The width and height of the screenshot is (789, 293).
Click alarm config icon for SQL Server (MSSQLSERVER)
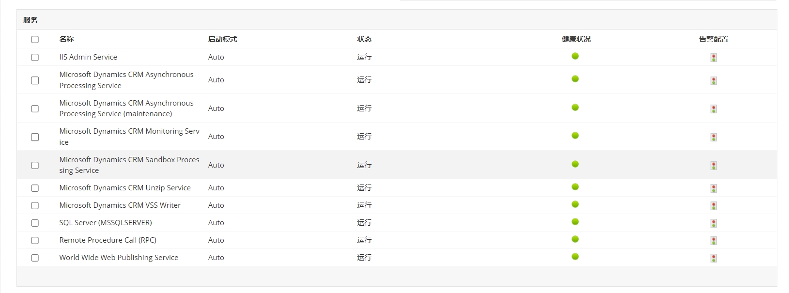click(713, 223)
